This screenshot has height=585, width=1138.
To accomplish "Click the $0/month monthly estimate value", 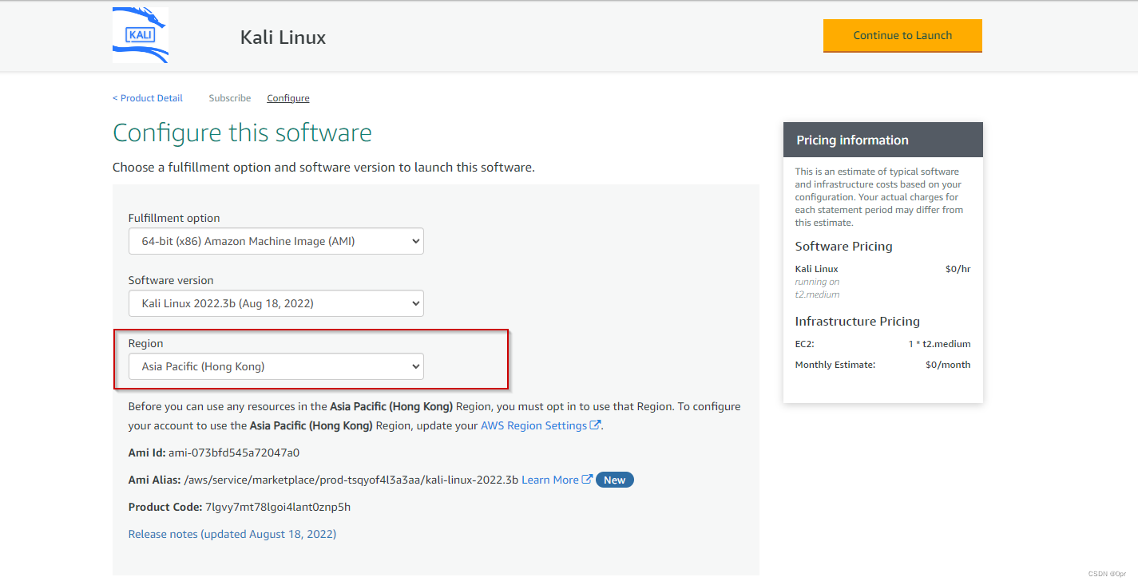I will (x=948, y=365).
